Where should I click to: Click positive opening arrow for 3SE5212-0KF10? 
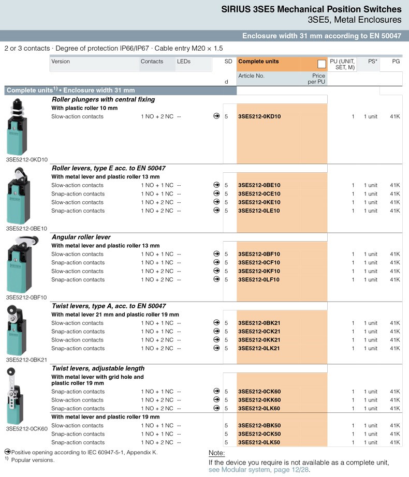coord(216,271)
